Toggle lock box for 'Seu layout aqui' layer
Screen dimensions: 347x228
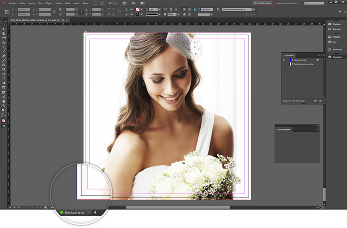(x=287, y=60)
